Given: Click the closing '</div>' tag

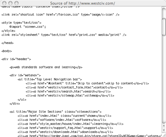Looking at the screenshot, I should pos(15,103).
